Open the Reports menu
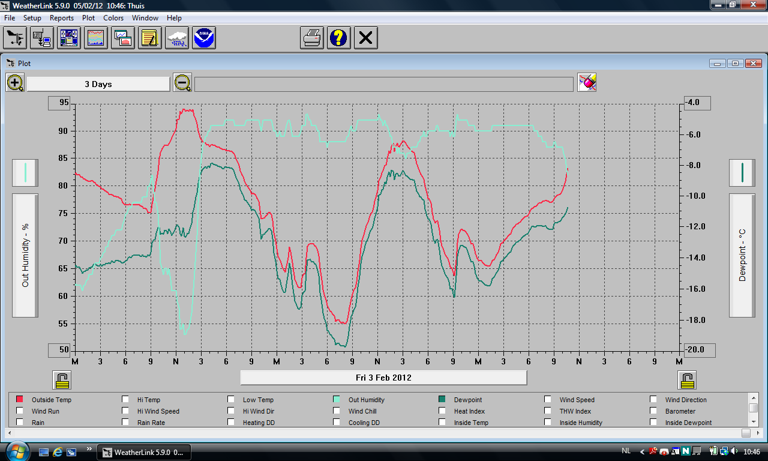The height and width of the screenshot is (461, 768). pos(62,18)
